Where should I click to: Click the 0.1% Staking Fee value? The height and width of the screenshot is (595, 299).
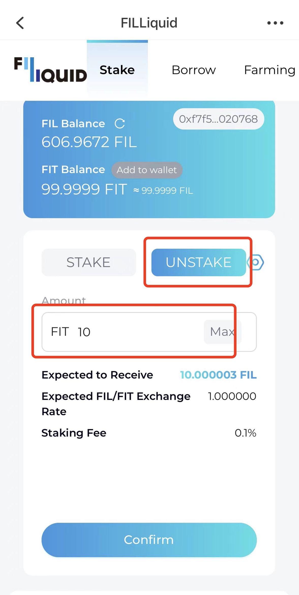(x=245, y=433)
